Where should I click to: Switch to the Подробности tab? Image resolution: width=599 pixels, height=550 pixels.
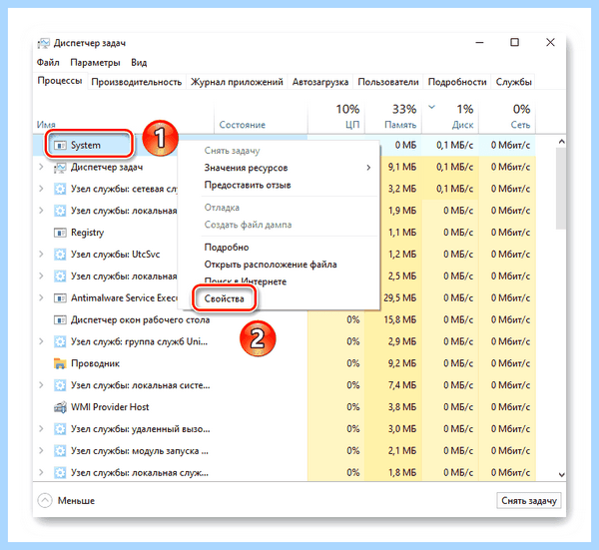click(457, 82)
